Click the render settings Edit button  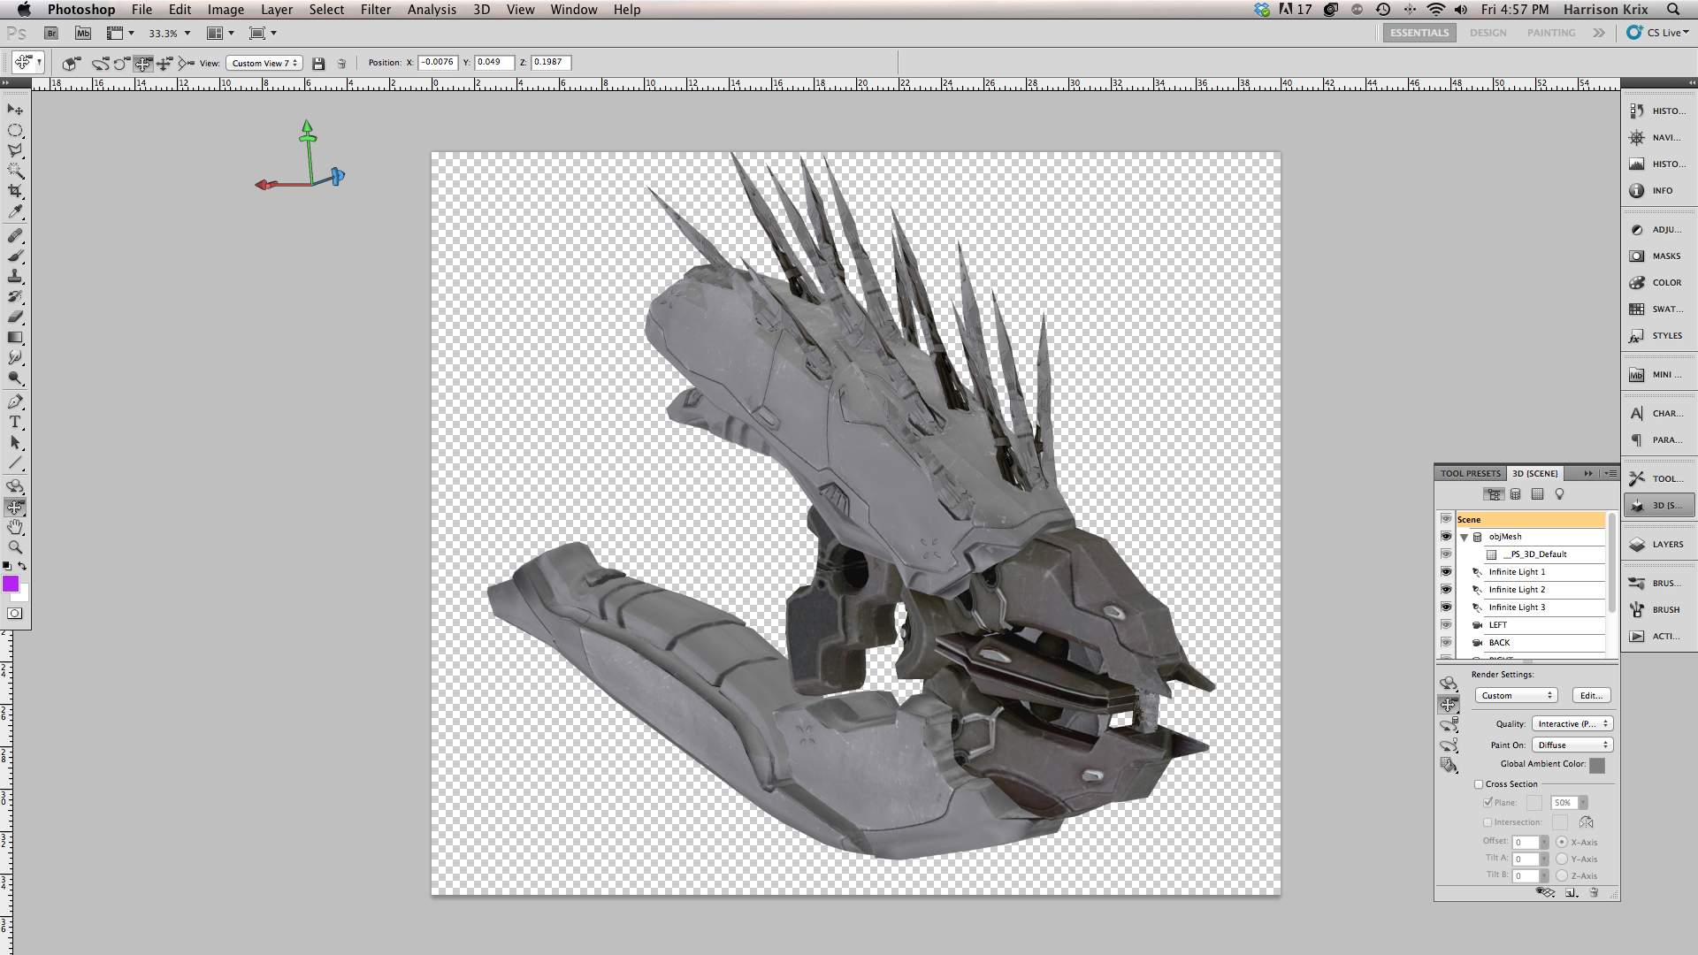[x=1591, y=696]
